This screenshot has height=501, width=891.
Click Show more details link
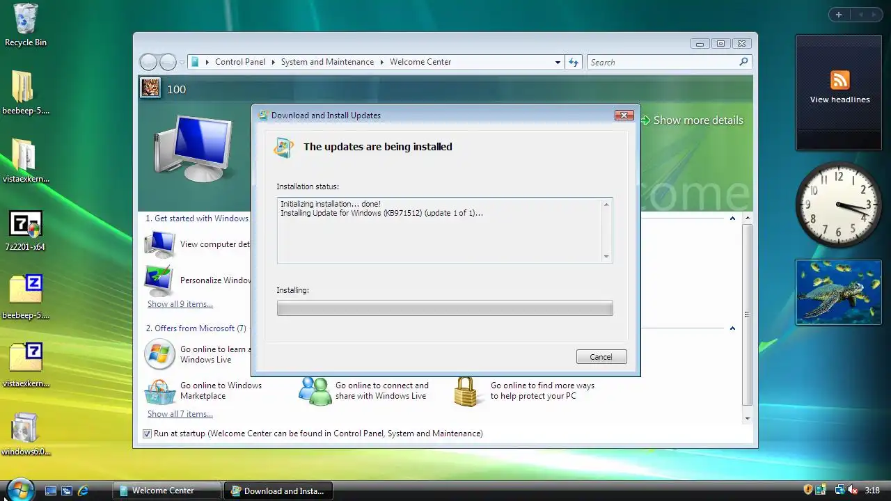(698, 120)
